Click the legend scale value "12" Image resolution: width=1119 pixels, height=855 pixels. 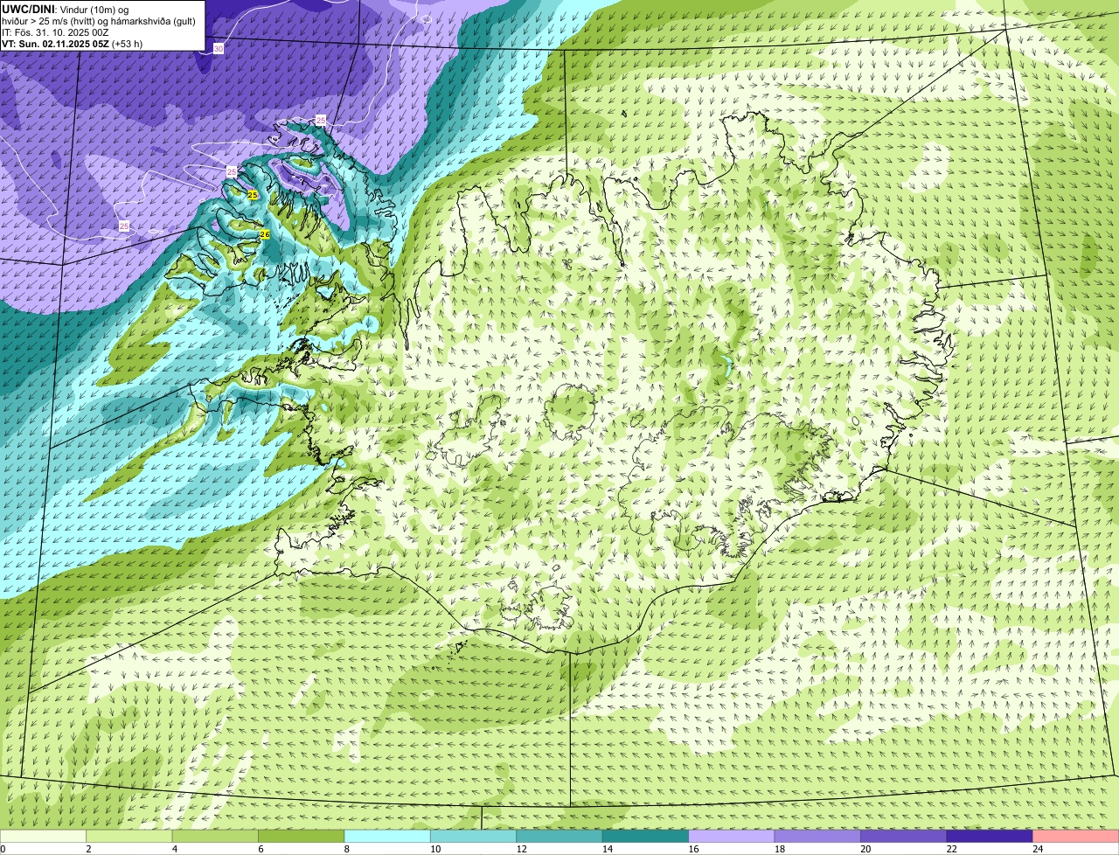tap(521, 848)
